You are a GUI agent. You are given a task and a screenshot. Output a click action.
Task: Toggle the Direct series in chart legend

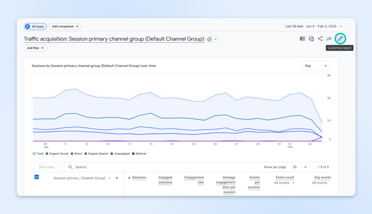coord(78,154)
